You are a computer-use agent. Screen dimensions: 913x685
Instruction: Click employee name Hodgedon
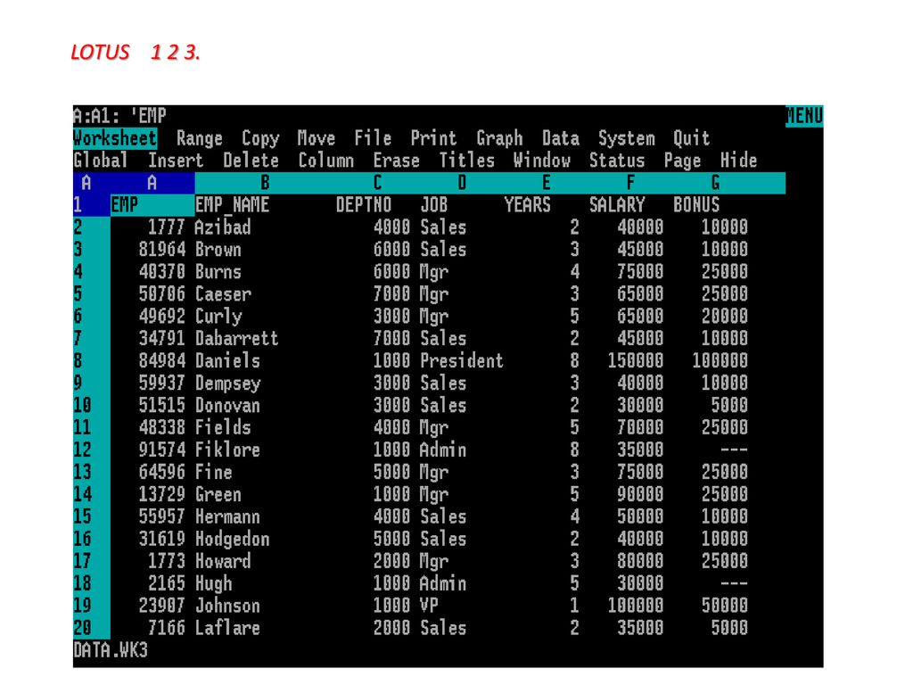tap(232, 539)
